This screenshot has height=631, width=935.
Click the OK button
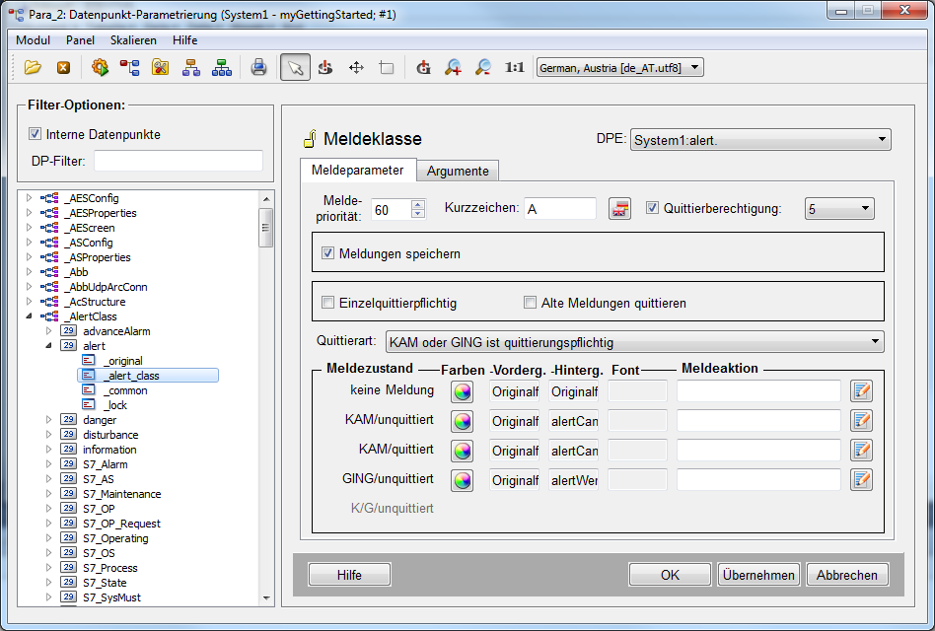point(670,575)
